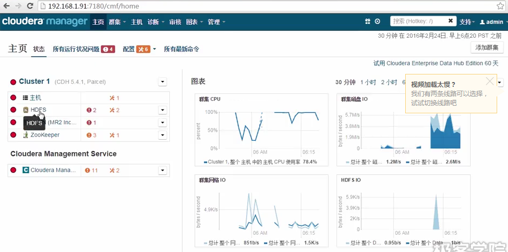Select 2 小时 time range

coord(389,83)
